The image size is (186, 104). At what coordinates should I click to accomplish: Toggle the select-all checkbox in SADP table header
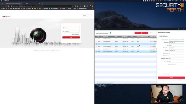point(96,37)
